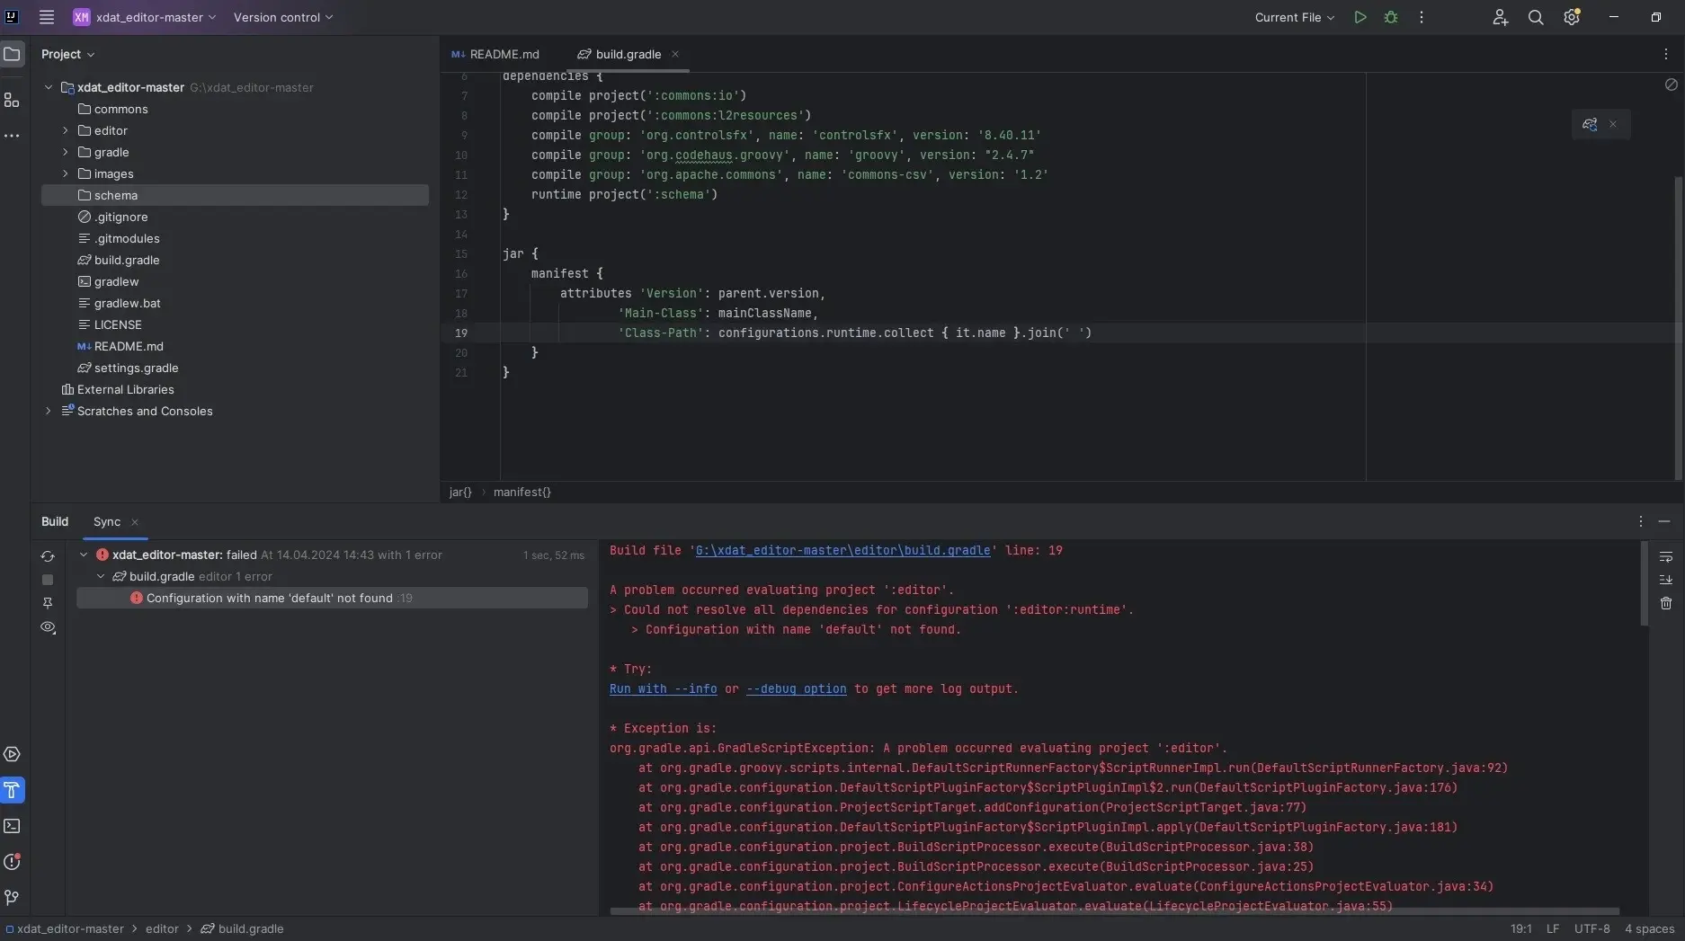Open the main hamburger menu
The width and height of the screenshot is (1685, 941).
(x=47, y=17)
